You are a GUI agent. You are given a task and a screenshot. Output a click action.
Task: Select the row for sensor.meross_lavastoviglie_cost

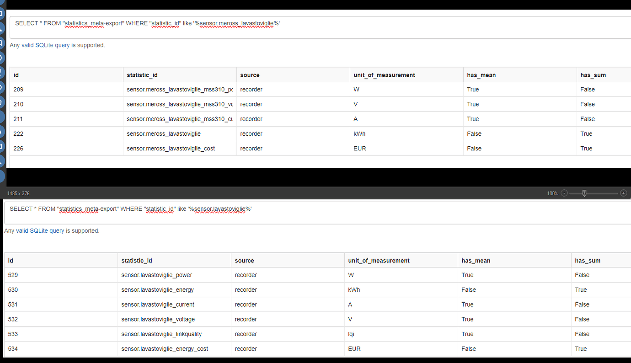pyautogui.click(x=274, y=148)
